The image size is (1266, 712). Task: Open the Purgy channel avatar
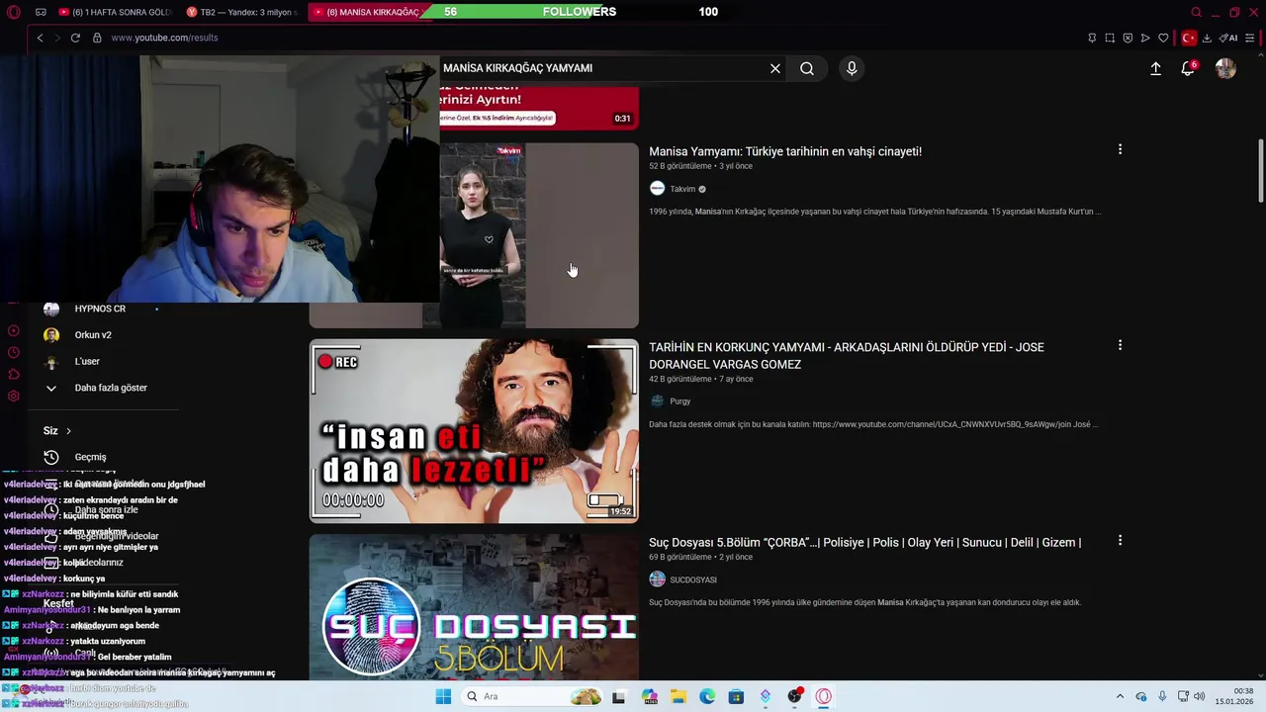click(x=657, y=401)
